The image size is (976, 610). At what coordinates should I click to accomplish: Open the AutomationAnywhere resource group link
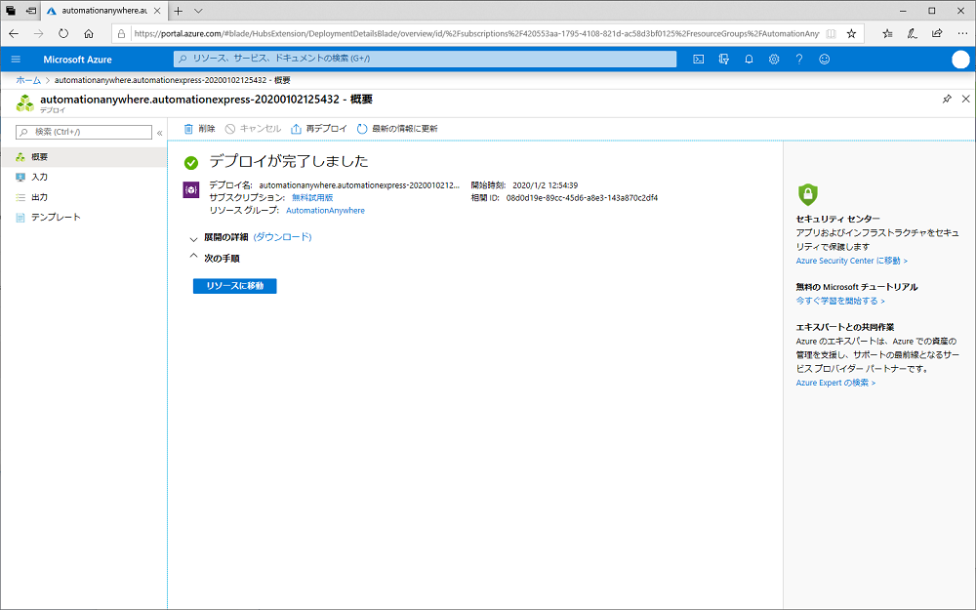coord(326,211)
